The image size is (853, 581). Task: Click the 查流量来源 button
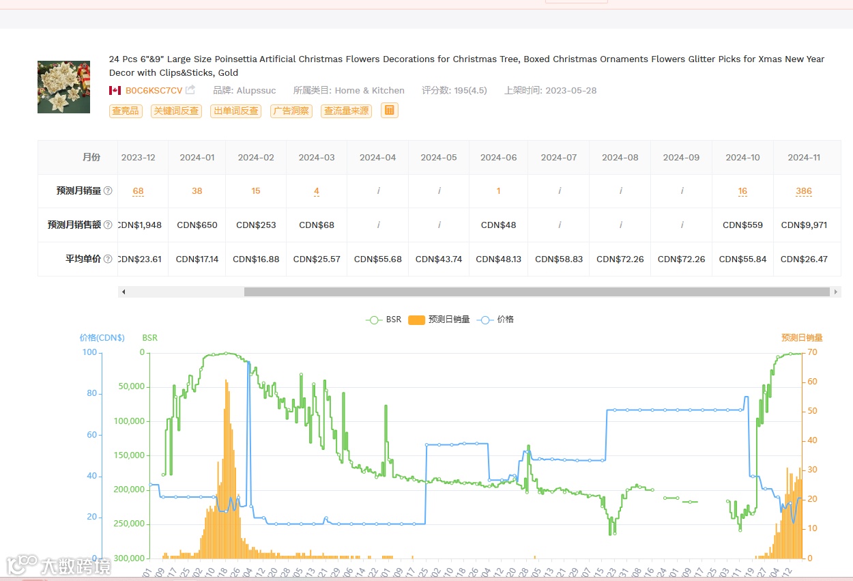click(x=346, y=111)
